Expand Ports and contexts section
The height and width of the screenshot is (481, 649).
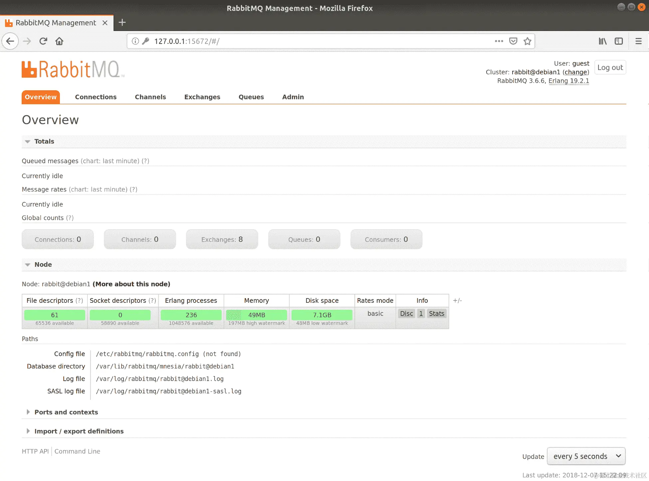66,412
